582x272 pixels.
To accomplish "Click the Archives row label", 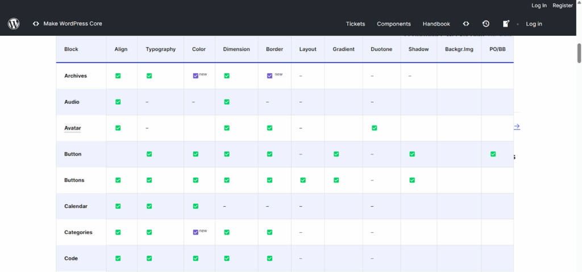I will click(76, 76).
